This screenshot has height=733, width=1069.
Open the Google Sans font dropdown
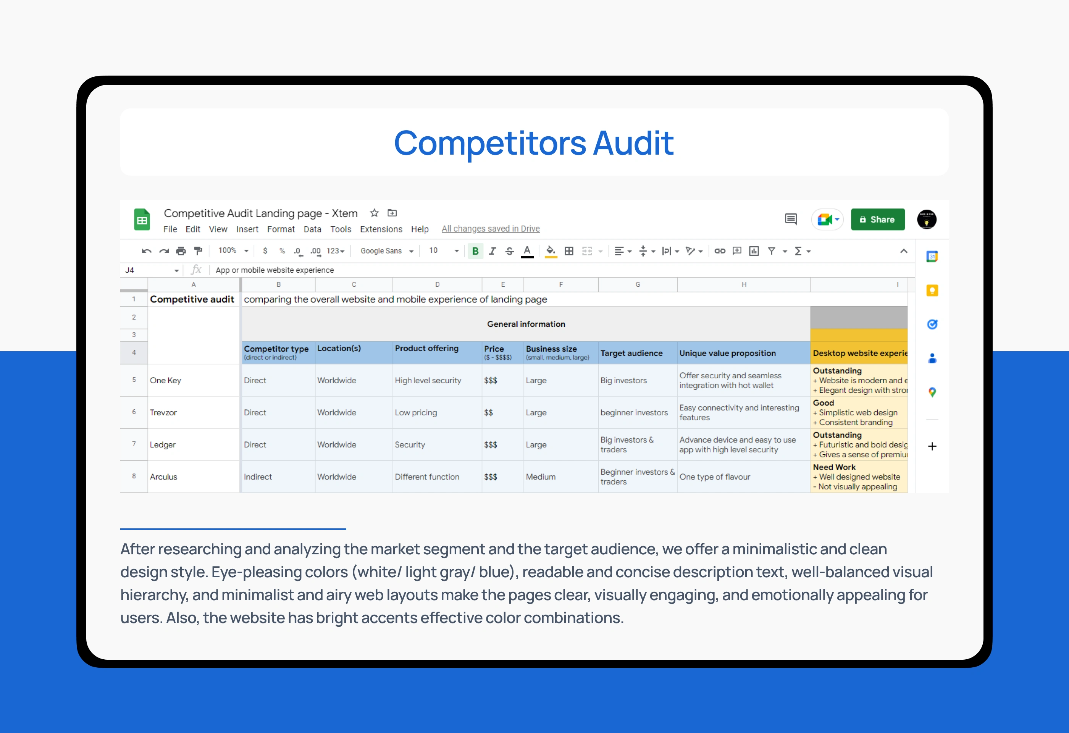387,251
